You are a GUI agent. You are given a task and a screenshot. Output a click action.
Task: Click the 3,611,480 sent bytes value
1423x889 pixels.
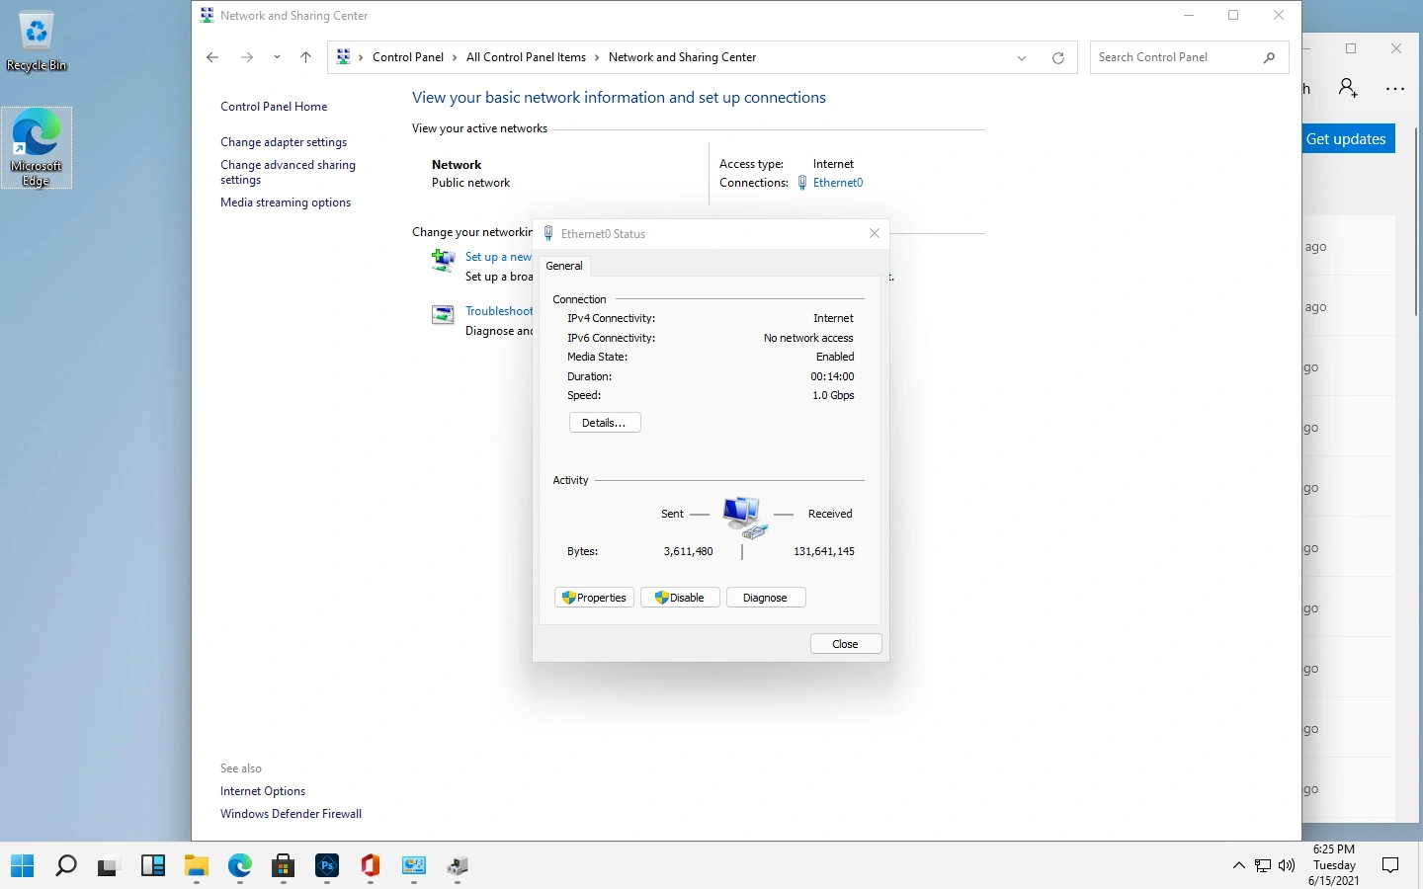688,551
